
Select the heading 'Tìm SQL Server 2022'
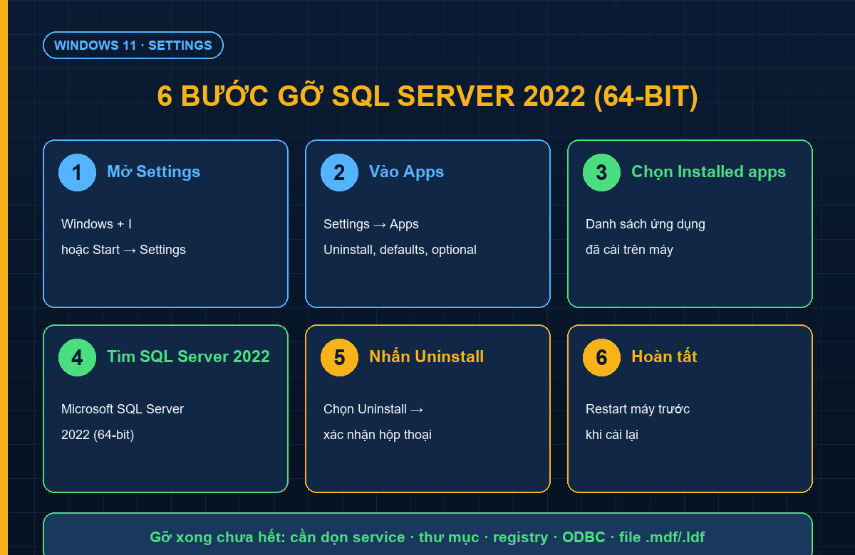pyautogui.click(x=188, y=356)
